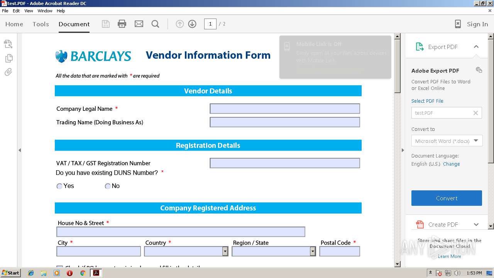Change the document language link
The height and width of the screenshot is (278, 494).
[x=451, y=164]
